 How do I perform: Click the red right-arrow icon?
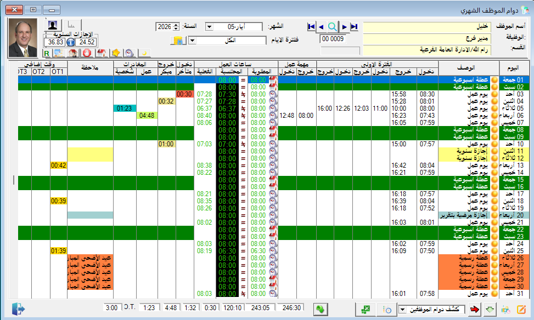474,310
